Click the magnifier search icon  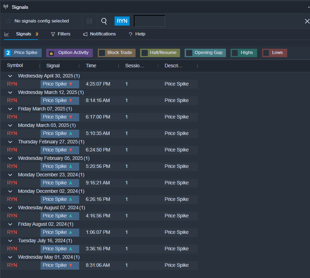tap(104, 21)
